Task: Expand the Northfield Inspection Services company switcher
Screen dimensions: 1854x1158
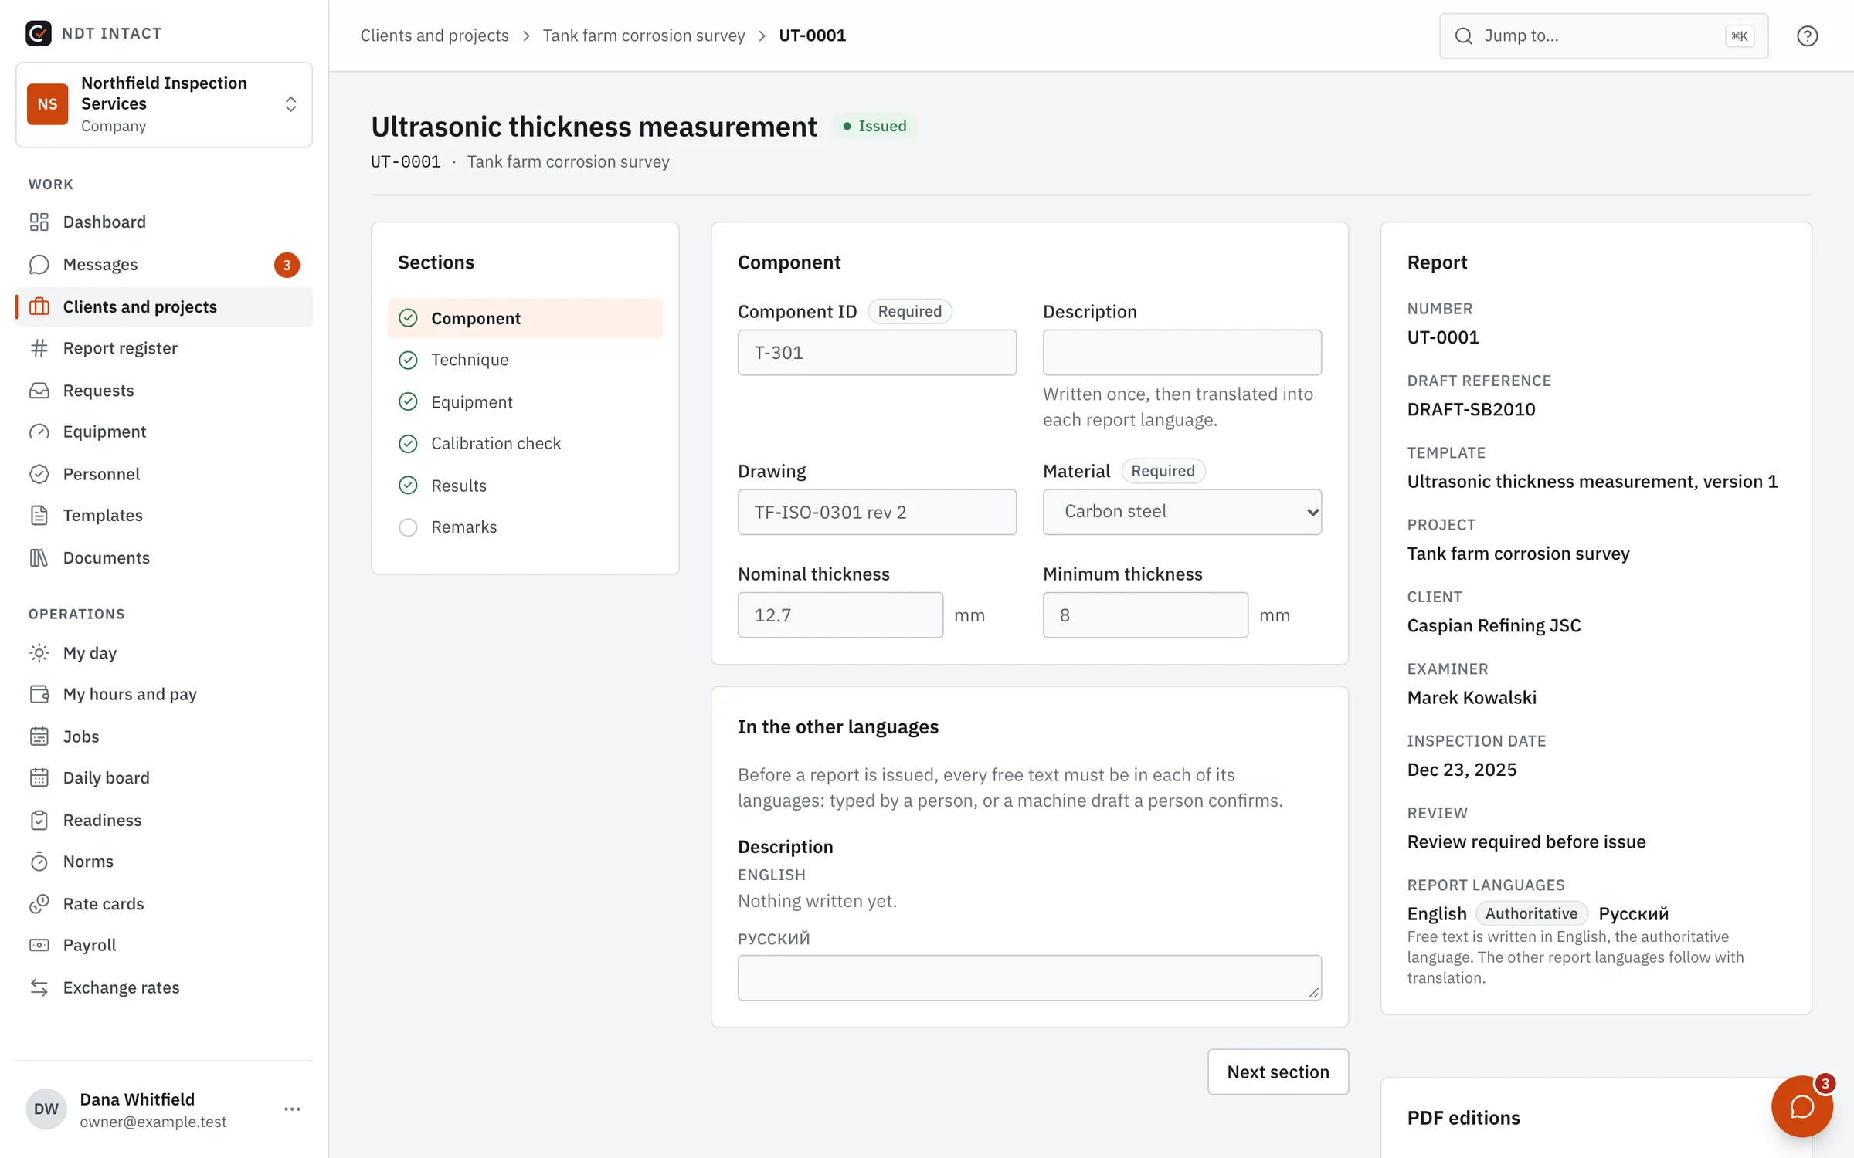Action: tap(164, 104)
